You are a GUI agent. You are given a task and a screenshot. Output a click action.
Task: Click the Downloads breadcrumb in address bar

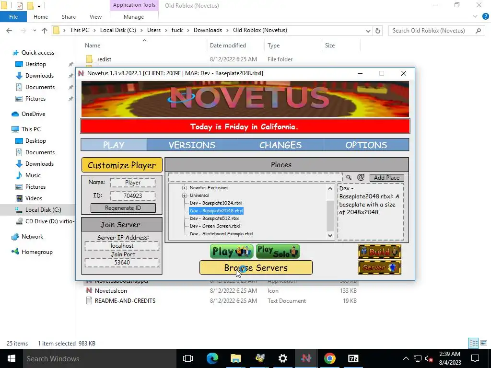pos(208,30)
